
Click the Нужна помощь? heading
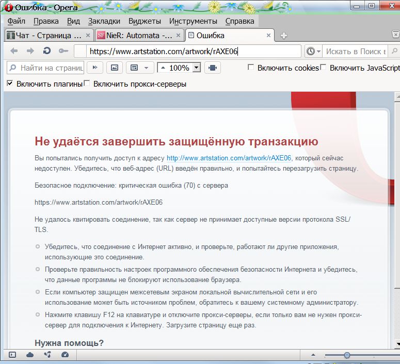(69, 343)
